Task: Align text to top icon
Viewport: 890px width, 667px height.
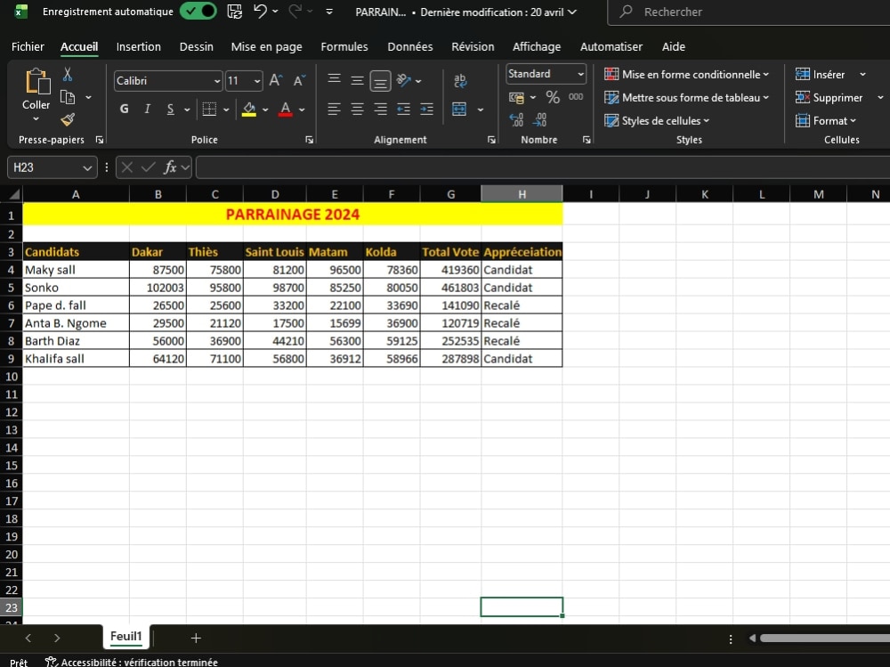Action: click(x=335, y=79)
